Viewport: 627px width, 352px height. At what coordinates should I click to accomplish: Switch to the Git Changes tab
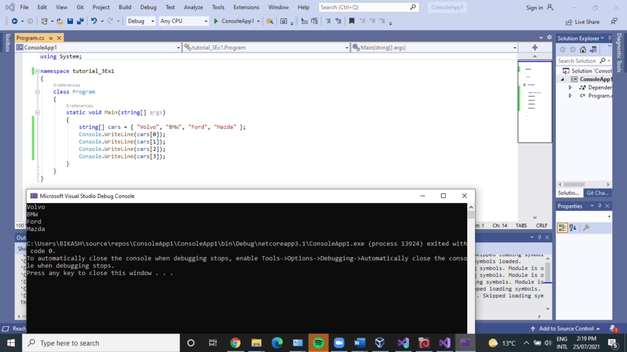(x=598, y=193)
